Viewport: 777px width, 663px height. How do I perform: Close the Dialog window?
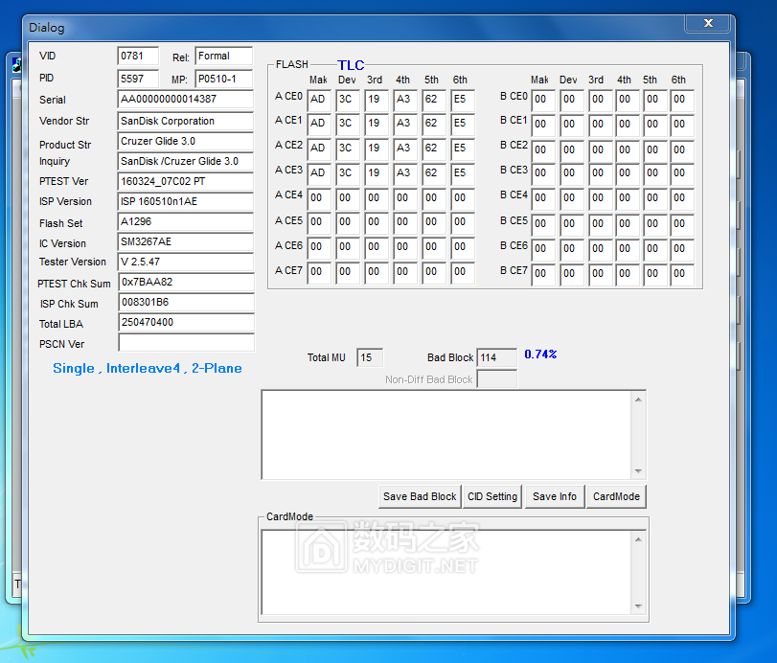[708, 24]
